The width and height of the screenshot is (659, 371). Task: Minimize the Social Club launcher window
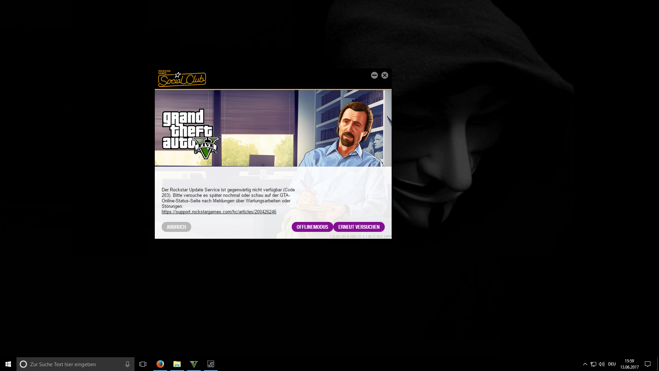[x=374, y=75]
